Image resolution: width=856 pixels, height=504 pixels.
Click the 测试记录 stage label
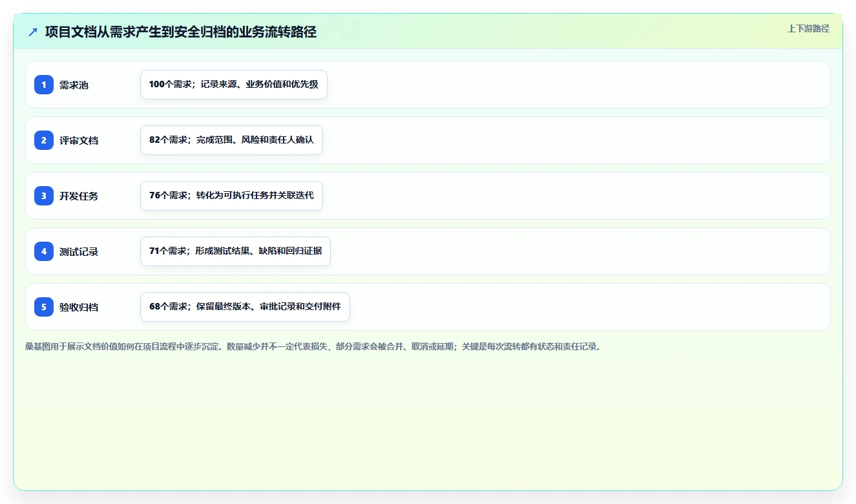79,251
